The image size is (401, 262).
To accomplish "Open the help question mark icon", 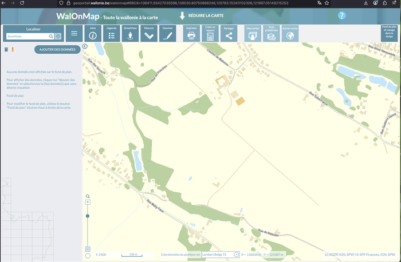I will 342,16.
